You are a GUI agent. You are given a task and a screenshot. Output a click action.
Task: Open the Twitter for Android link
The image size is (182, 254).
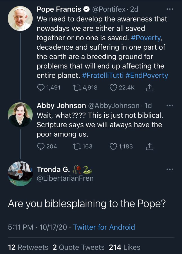click(104, 227)
